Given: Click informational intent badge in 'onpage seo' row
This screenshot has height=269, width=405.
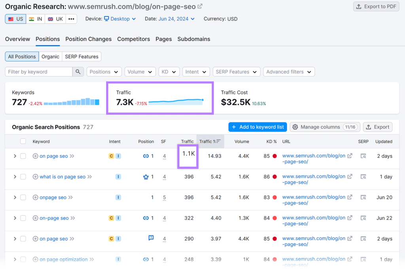Looking at the screenshot, I should pyautogui.click(x=118, y=197).
